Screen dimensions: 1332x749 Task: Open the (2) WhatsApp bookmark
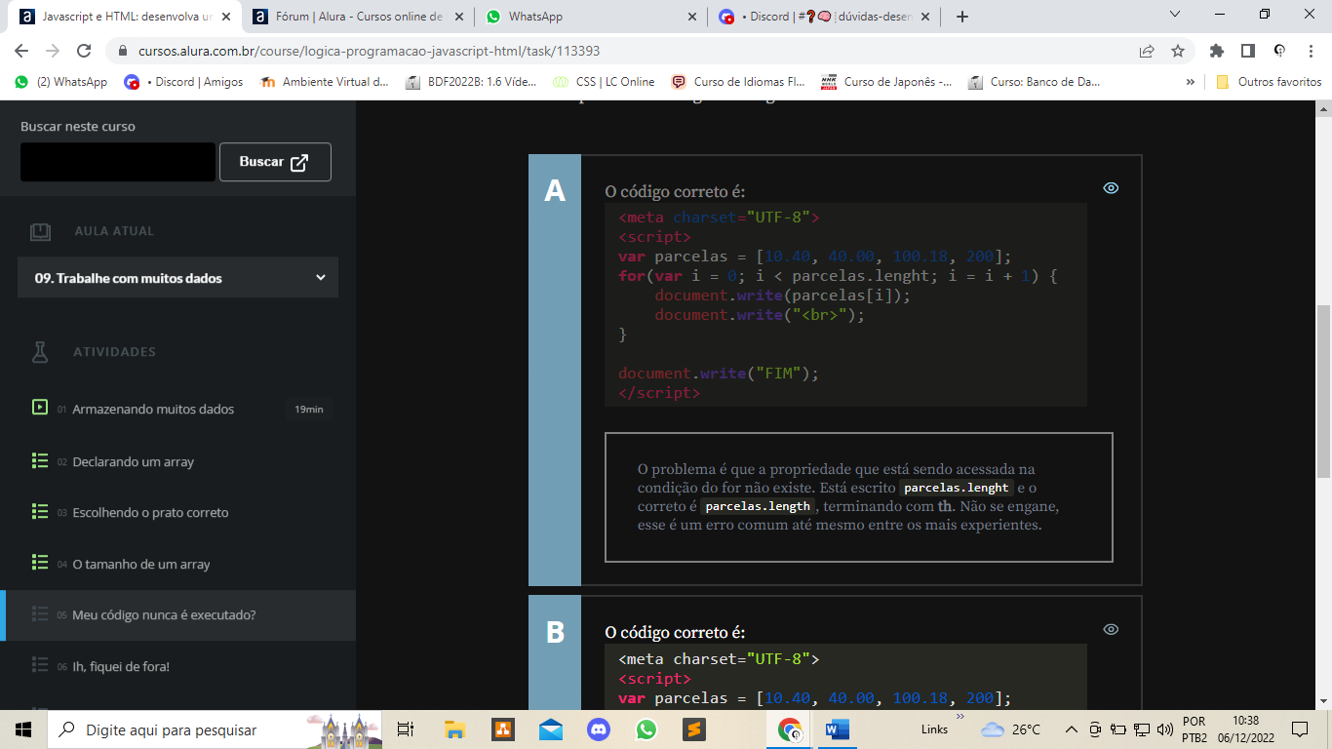(60, 82)
